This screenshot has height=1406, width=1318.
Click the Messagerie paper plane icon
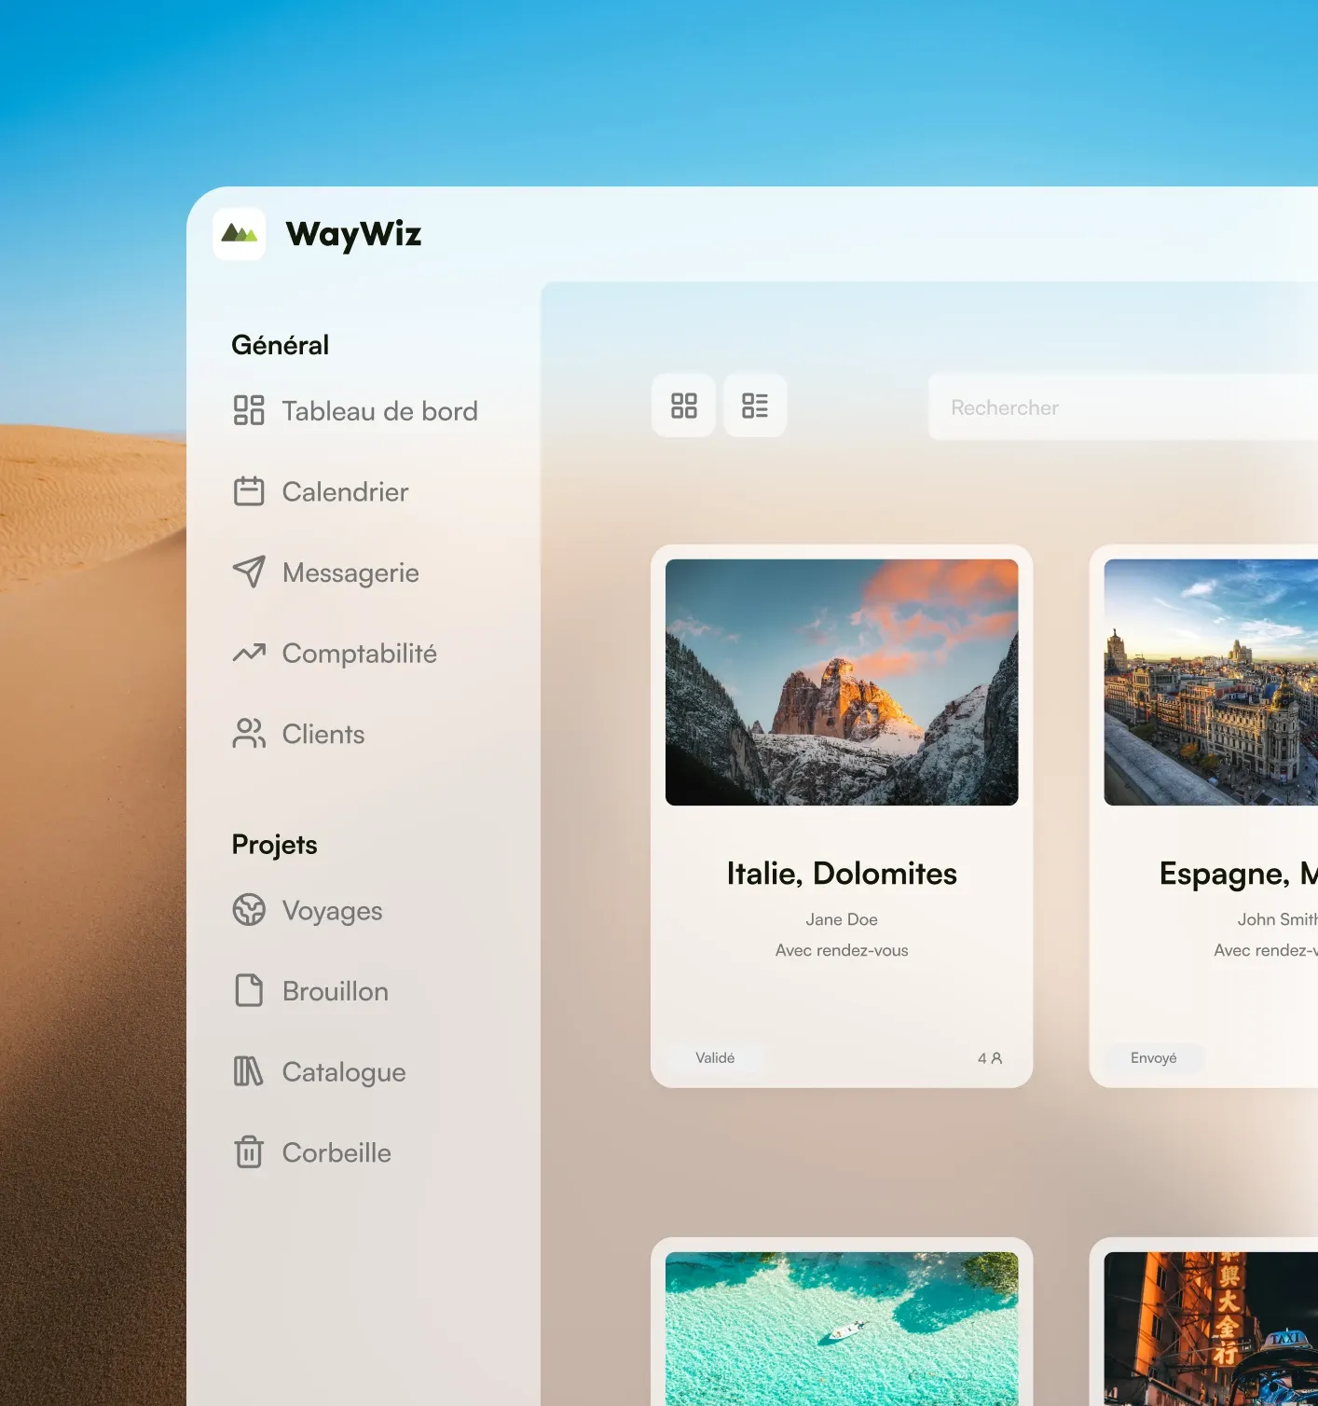[x=249, y=572]
